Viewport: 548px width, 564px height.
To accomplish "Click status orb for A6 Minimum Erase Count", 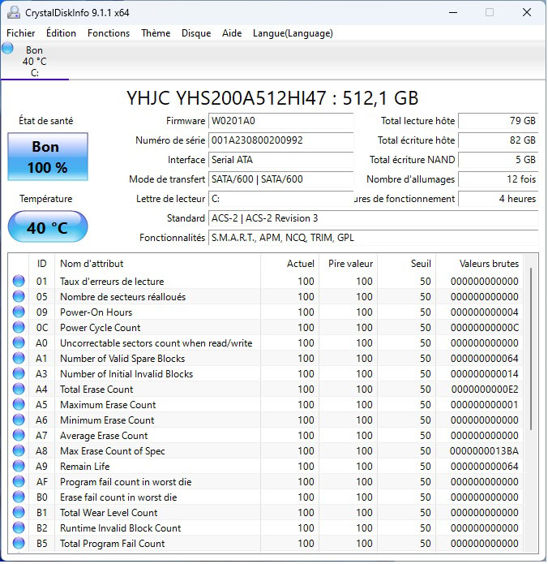I will tap(19, 420).
